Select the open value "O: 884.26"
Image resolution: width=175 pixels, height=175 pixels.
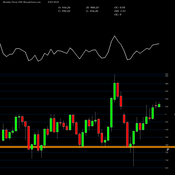(64, 8)
